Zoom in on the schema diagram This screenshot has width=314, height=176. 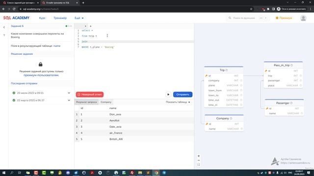(x=199, y=156)
